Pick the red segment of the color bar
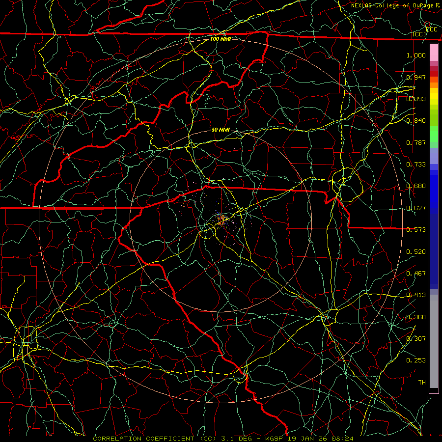 pyautogui.click(x=434, y=73)
